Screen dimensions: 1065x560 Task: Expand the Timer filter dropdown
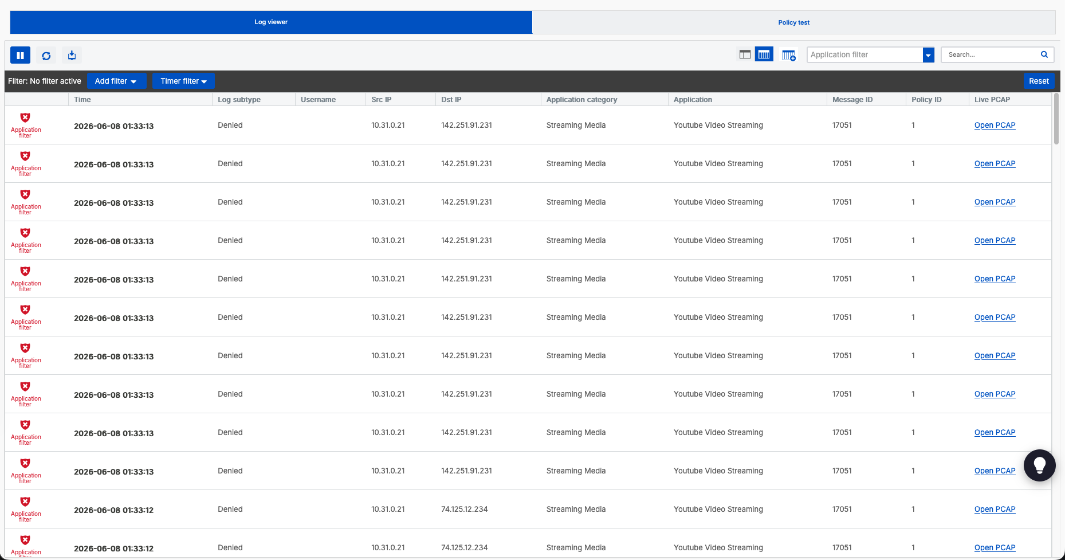(183, 81)
